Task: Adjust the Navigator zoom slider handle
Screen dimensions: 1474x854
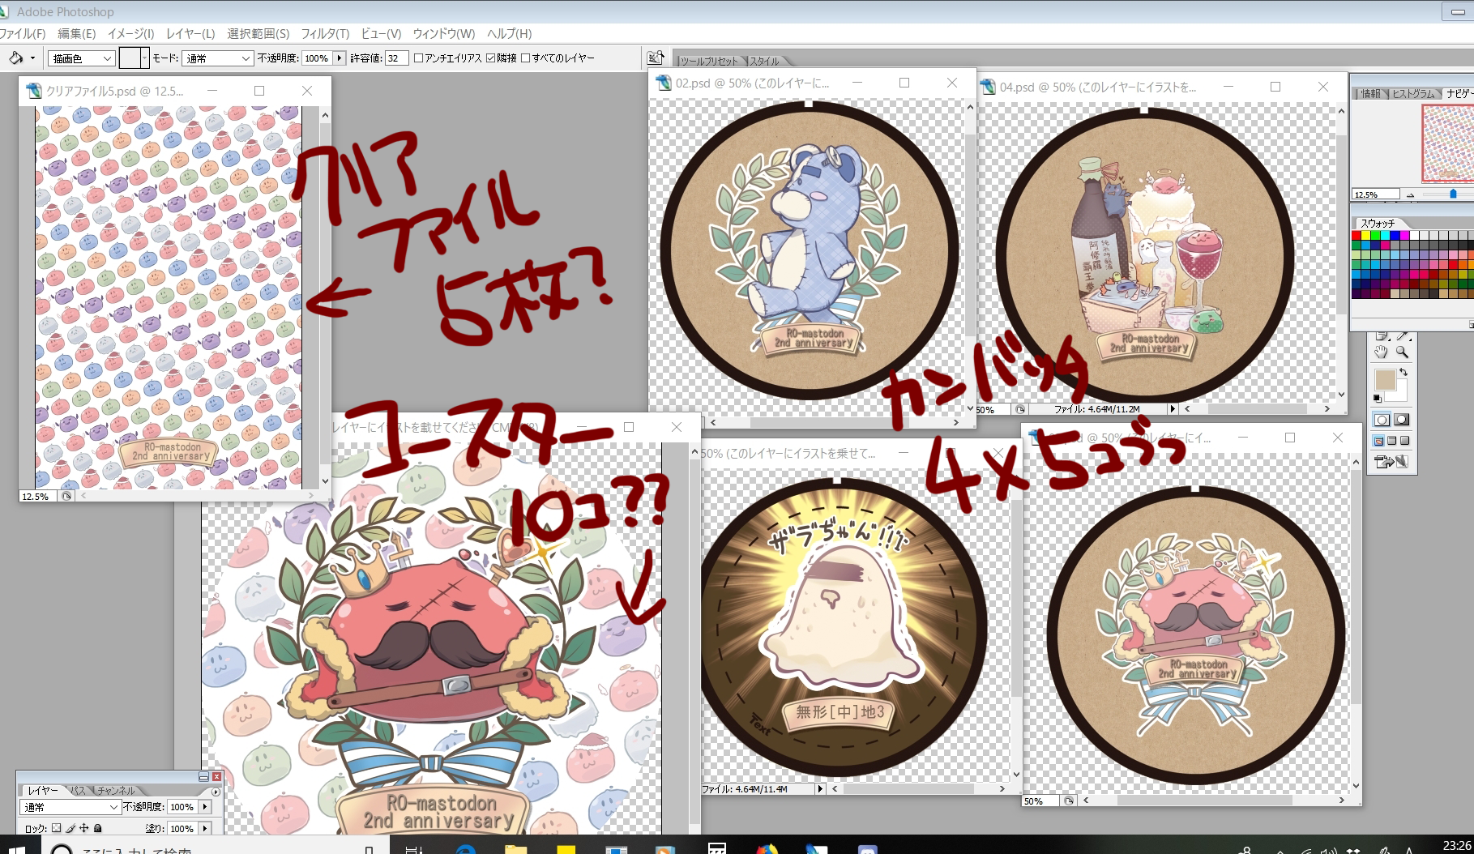Action: [1453, 194]
